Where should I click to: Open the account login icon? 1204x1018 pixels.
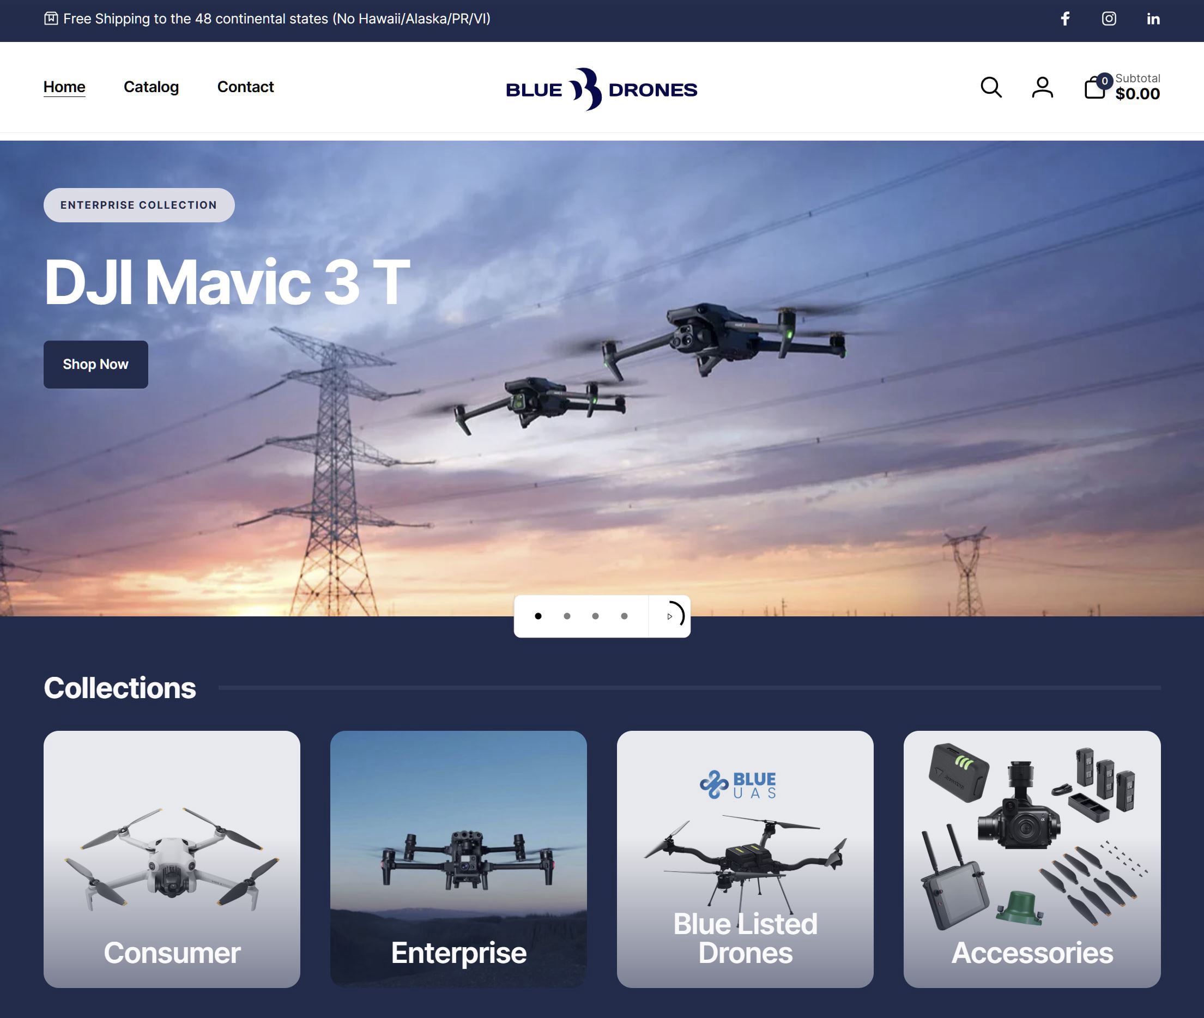1042,88
